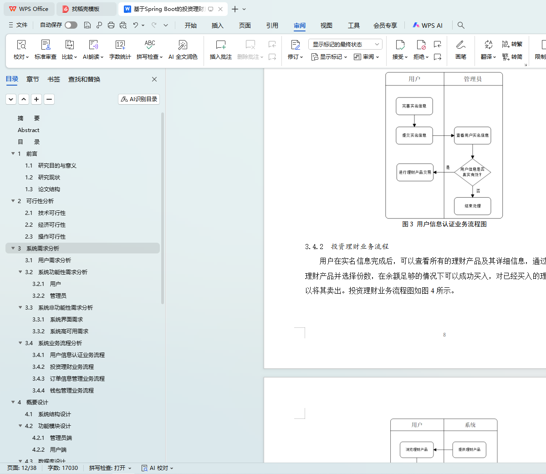Image resolution: width=546 pixels, height=474 pixels.
Task: Toggle 拼写检查 status in the status bar
Action: pos(110,468)
